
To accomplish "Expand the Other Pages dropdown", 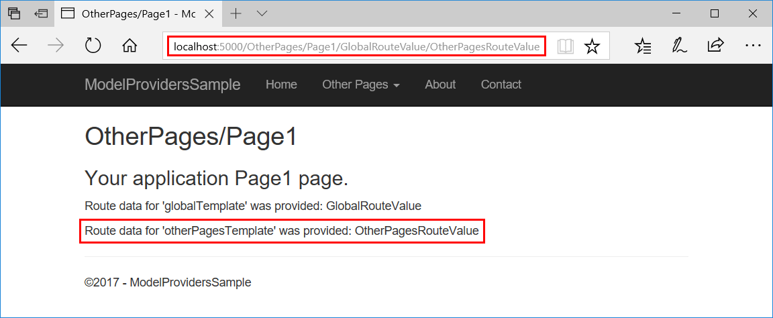I will tap(361, 85).
